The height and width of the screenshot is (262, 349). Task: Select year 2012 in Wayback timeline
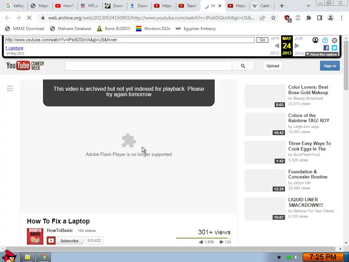274,53
